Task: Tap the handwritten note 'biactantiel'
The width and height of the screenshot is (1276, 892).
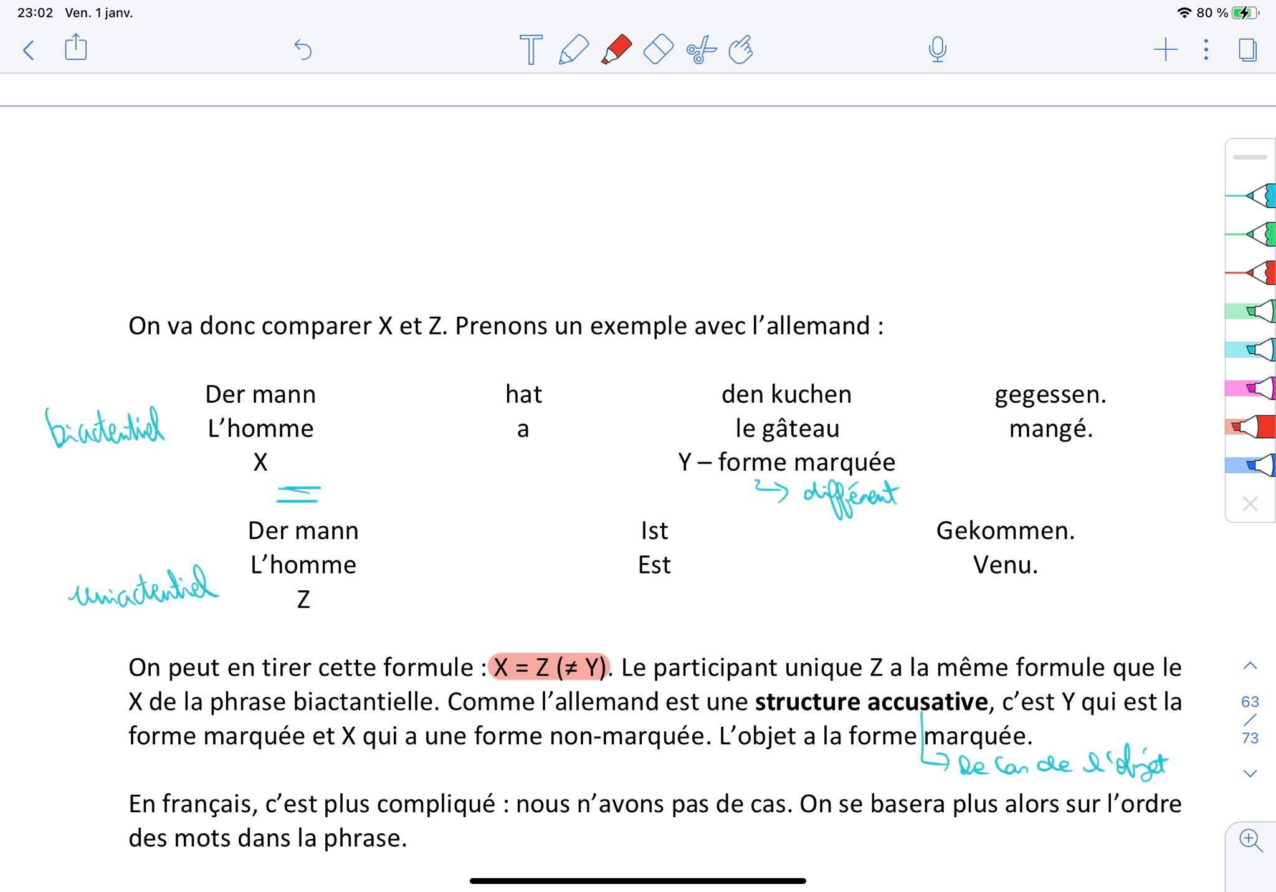Action: coord(105,427)
